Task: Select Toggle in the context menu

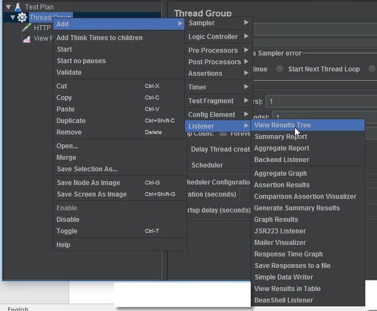Action: point(119,231)
